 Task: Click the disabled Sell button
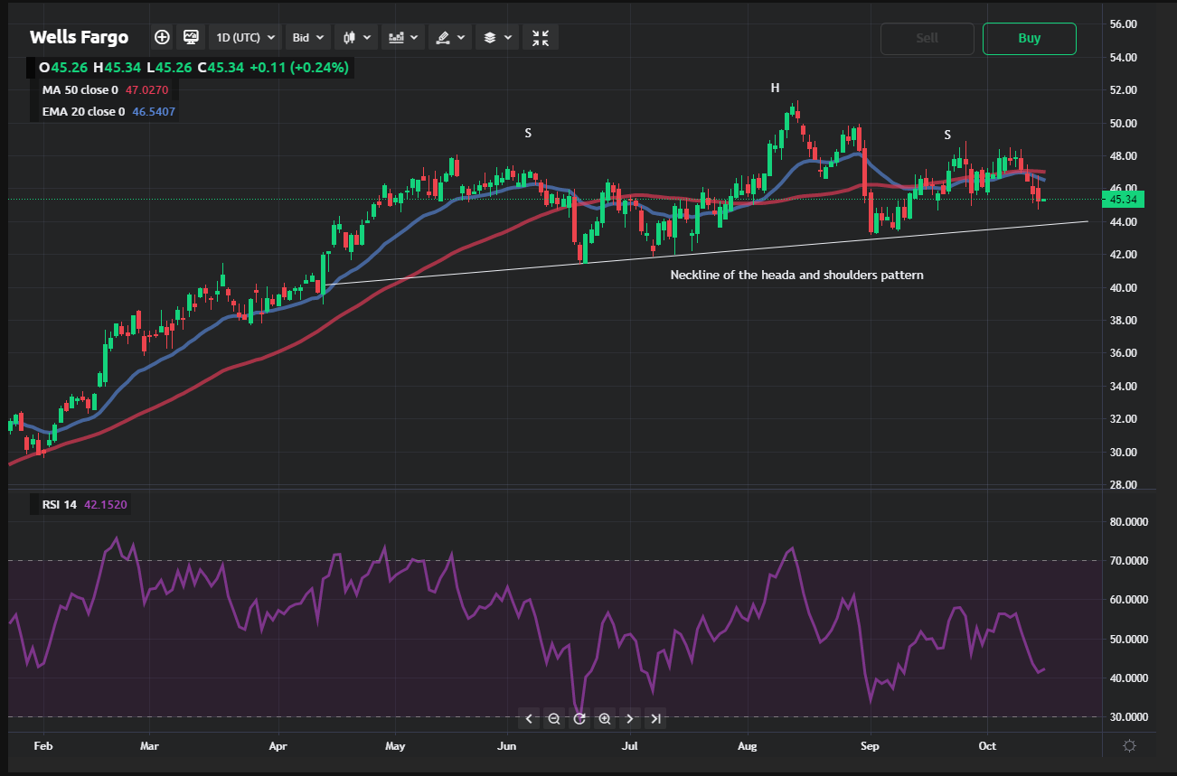(927, 38)
